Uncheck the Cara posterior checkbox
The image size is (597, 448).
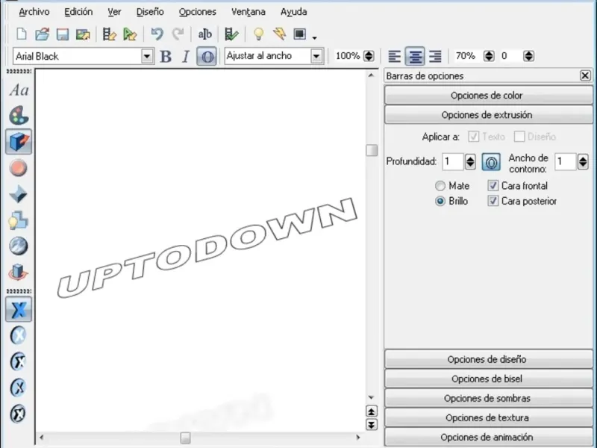tap(493, 201)
